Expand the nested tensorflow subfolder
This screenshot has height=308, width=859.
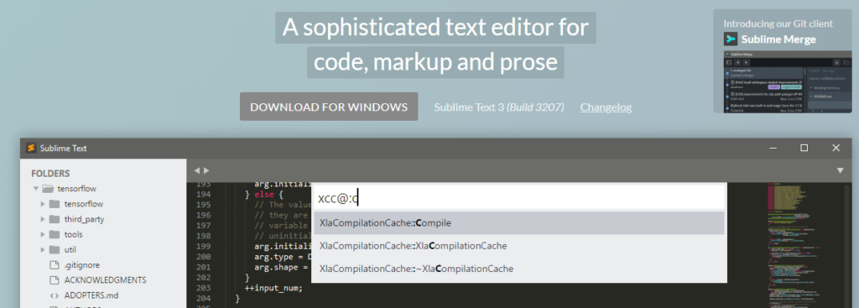click(x=43, y=204)
